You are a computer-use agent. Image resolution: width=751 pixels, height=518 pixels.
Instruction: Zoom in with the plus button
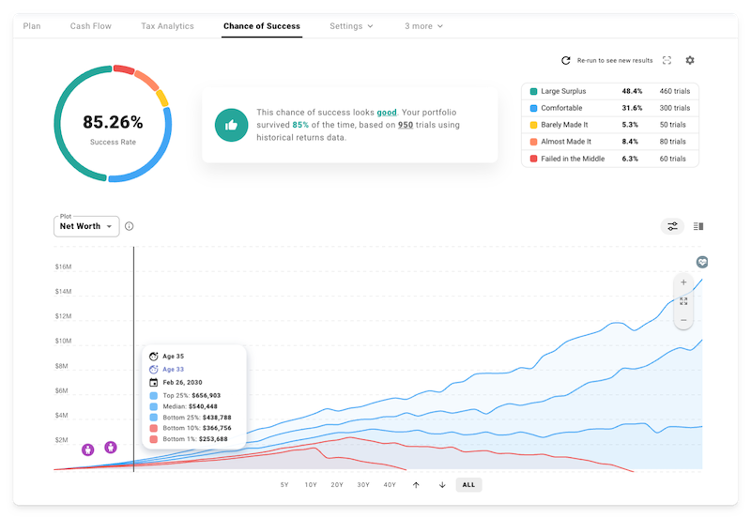[x=683, y=282]
